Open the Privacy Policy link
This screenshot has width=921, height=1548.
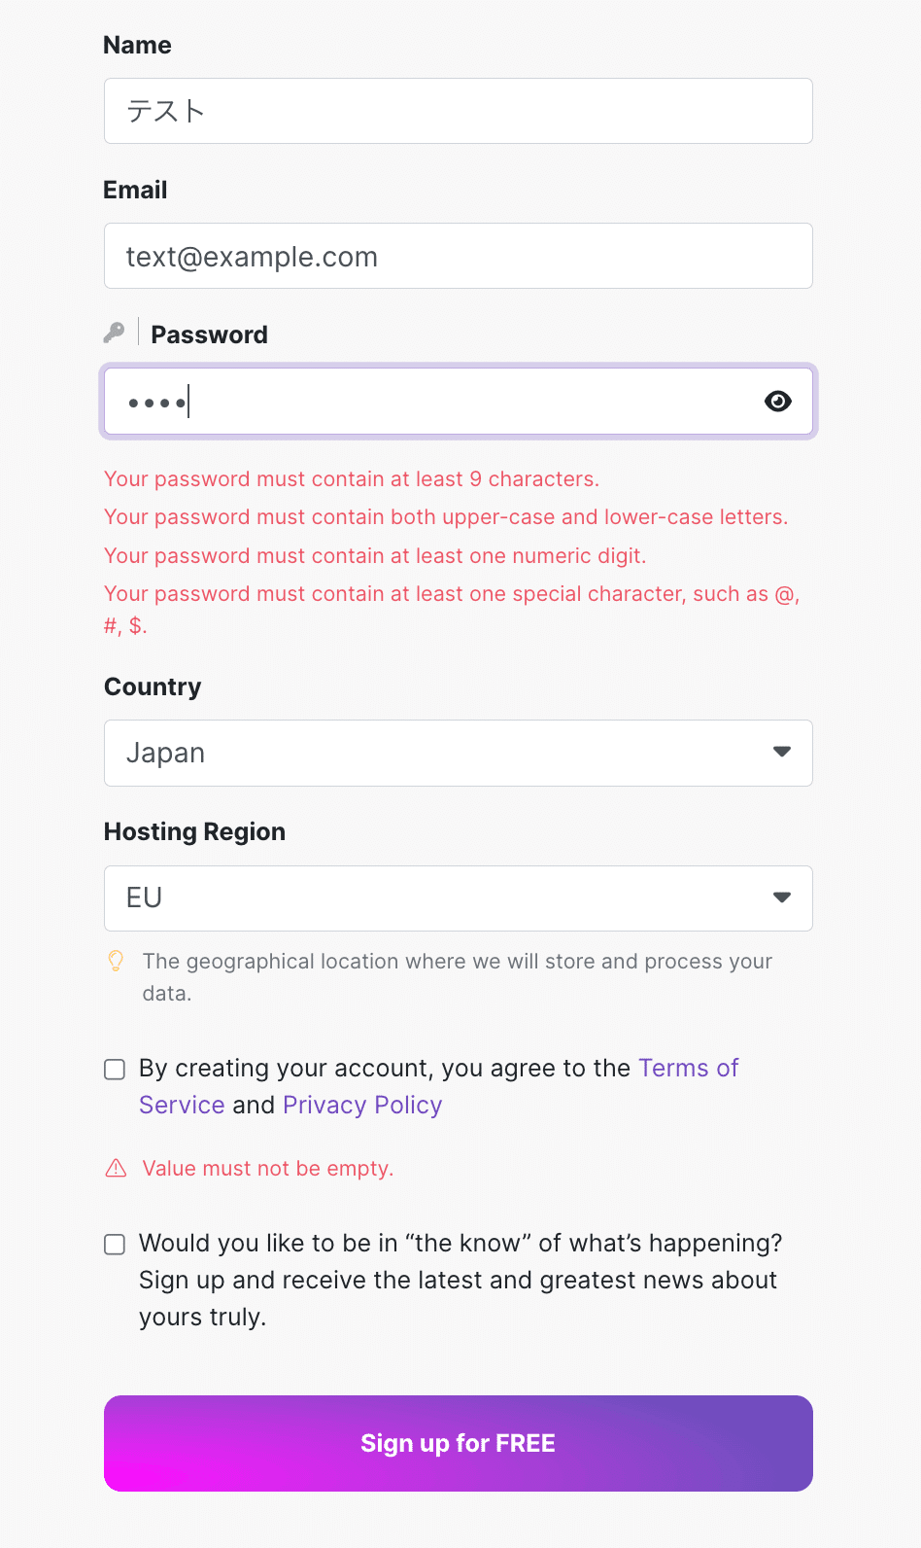pyautogui.click(x=362, y=1106)
